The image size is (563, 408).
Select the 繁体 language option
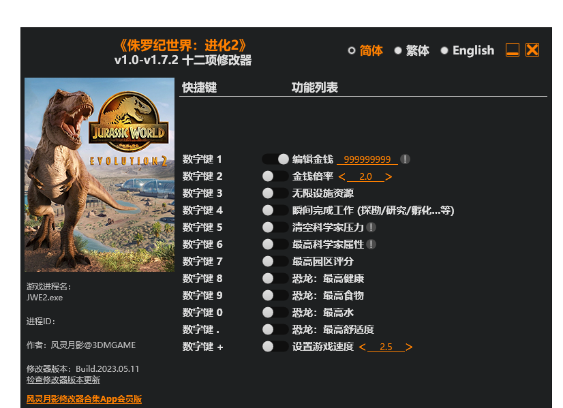point(412,50)
